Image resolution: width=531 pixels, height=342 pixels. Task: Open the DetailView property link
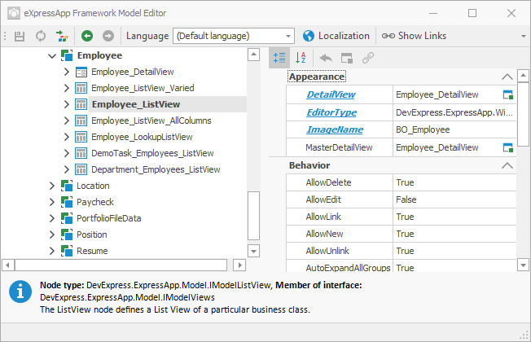[x=331, y=94]
